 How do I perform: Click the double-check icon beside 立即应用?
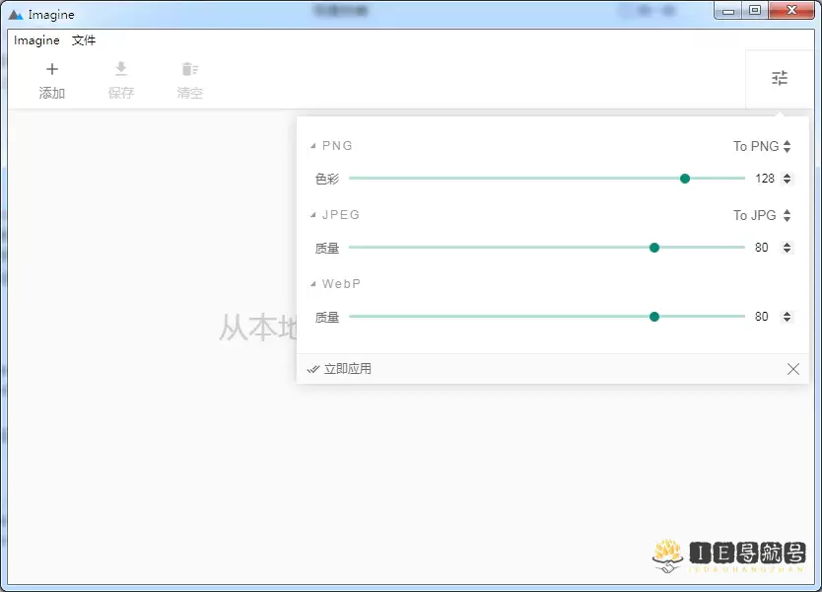(x=313, y=369)
